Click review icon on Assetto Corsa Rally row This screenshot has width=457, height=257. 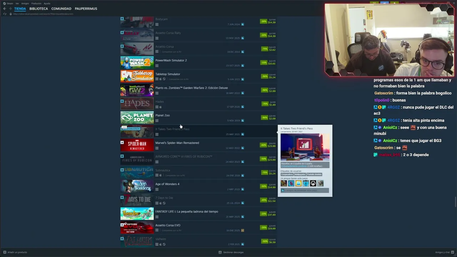[x=242, y=38]
